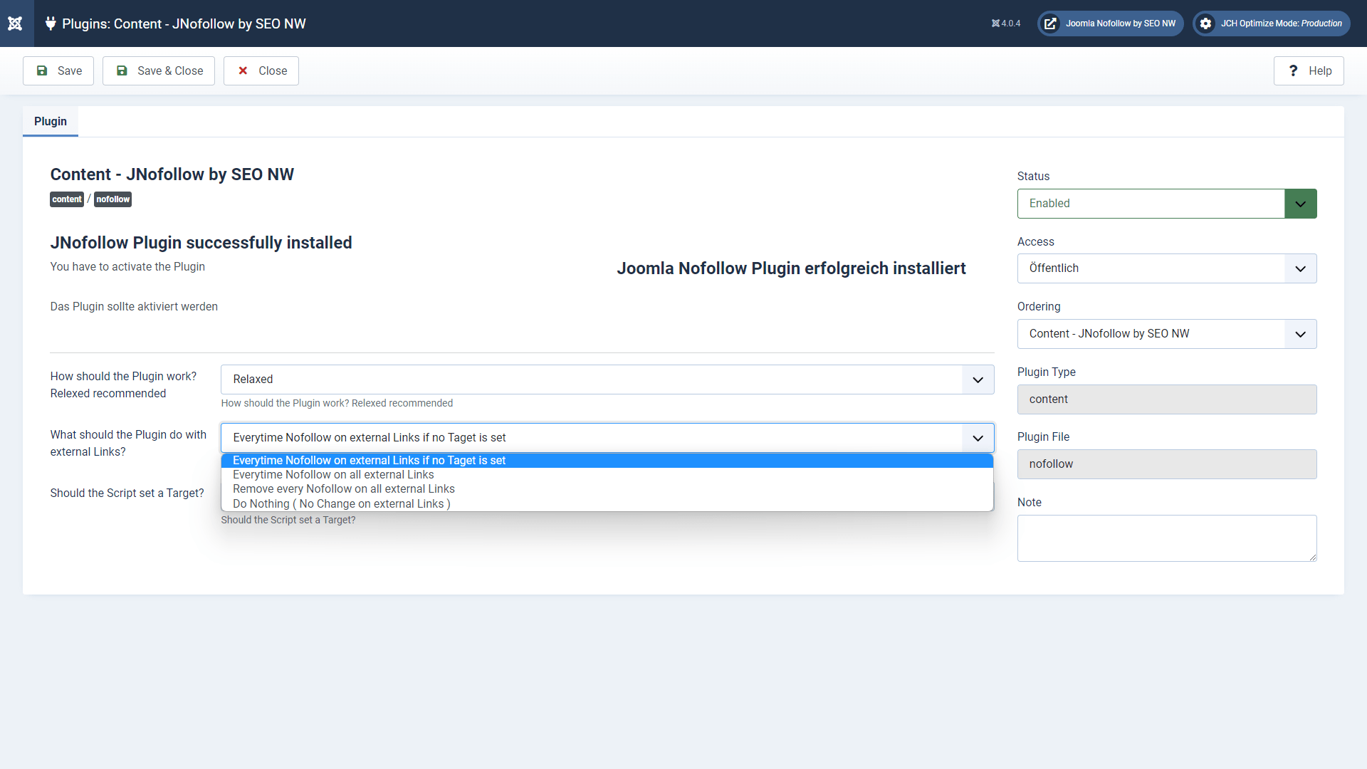The image size is (1367, 769).
Task: Open the Help button
Action: (1309, 70)
